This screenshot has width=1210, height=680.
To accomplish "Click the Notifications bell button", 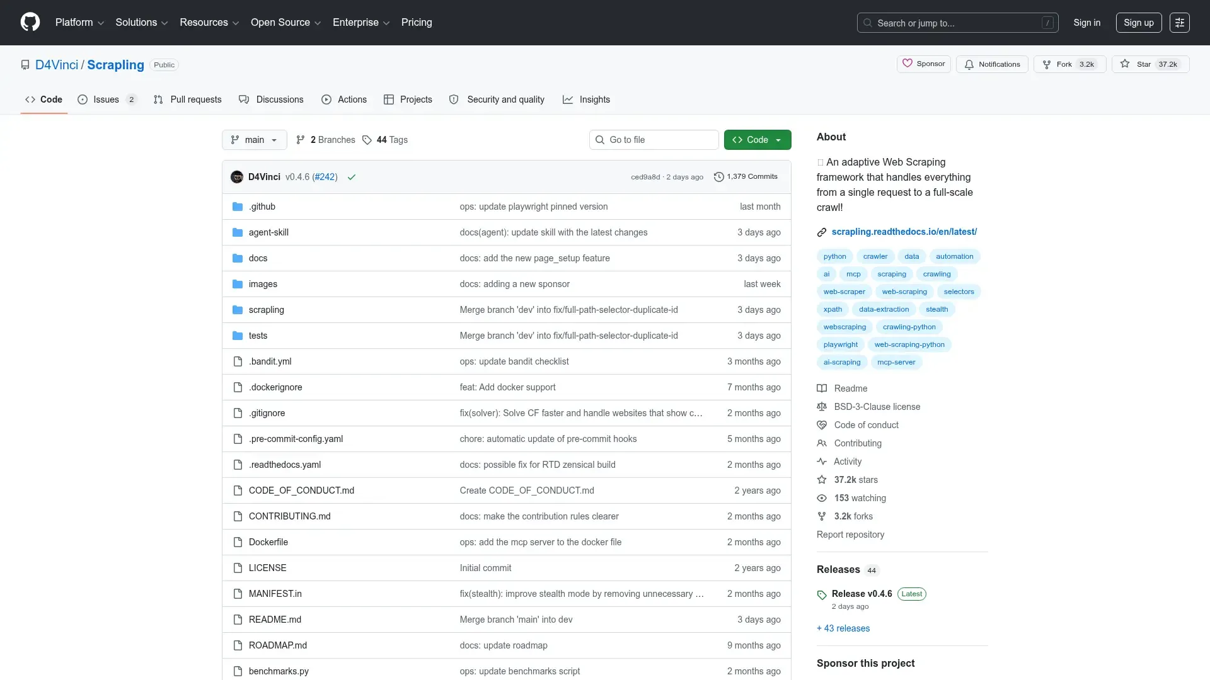I will point(992,64).
